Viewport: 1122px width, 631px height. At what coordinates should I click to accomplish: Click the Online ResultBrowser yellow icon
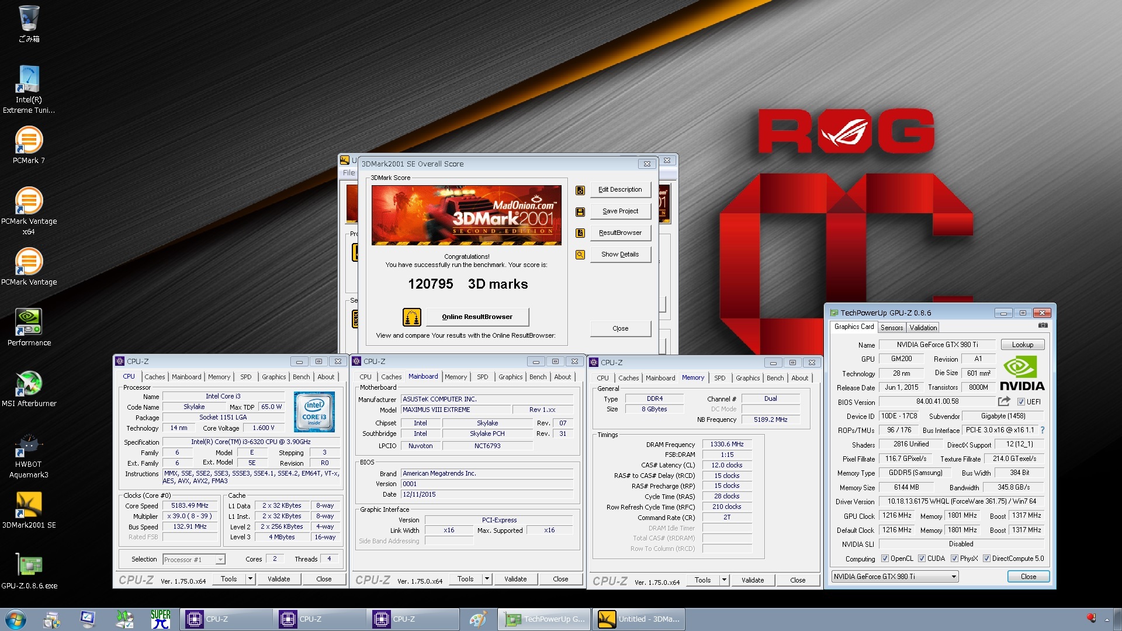pos(412,317)
